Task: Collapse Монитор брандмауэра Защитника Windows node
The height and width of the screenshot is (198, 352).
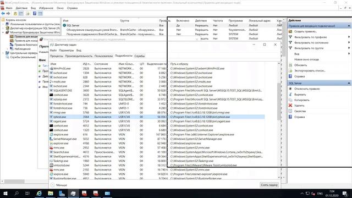Action: click(x=3, y=32)
